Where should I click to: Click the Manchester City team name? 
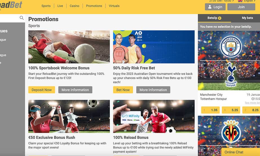[x=211, y=95]
